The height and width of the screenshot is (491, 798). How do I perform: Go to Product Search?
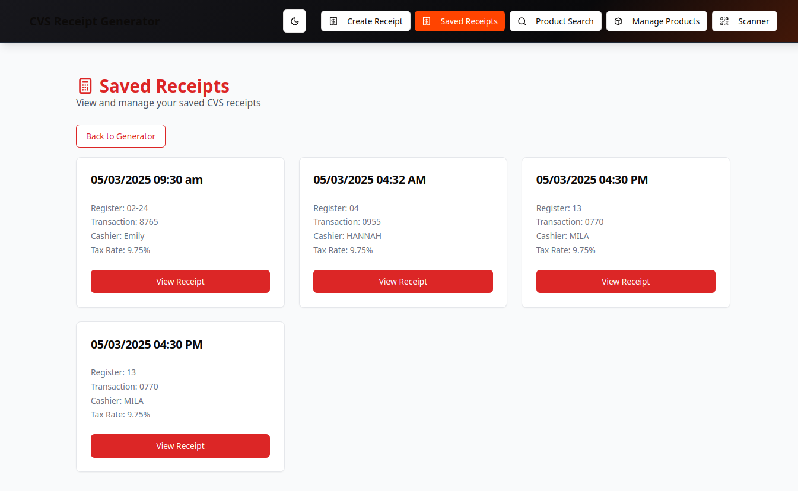pos(555,21)
